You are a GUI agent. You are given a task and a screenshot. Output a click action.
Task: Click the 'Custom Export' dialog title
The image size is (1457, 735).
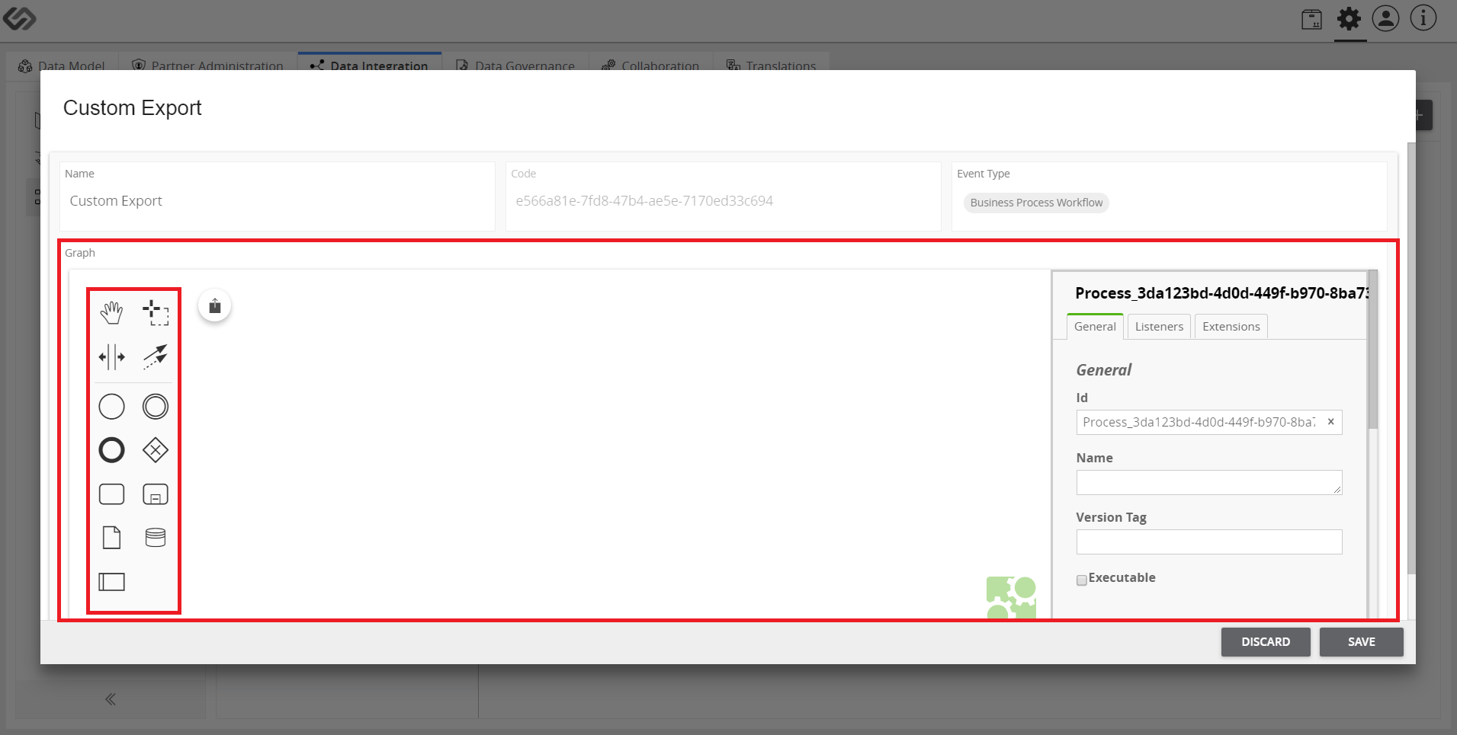132,108
